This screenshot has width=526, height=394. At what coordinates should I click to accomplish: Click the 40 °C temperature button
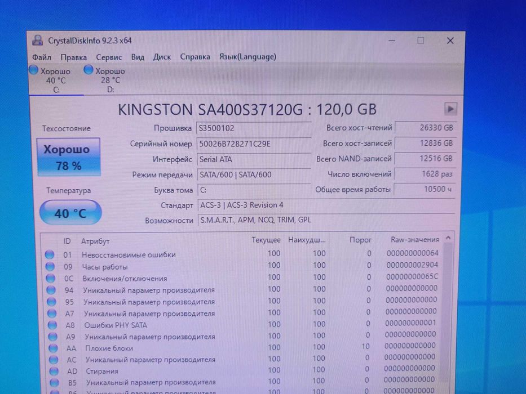[70, 212]
